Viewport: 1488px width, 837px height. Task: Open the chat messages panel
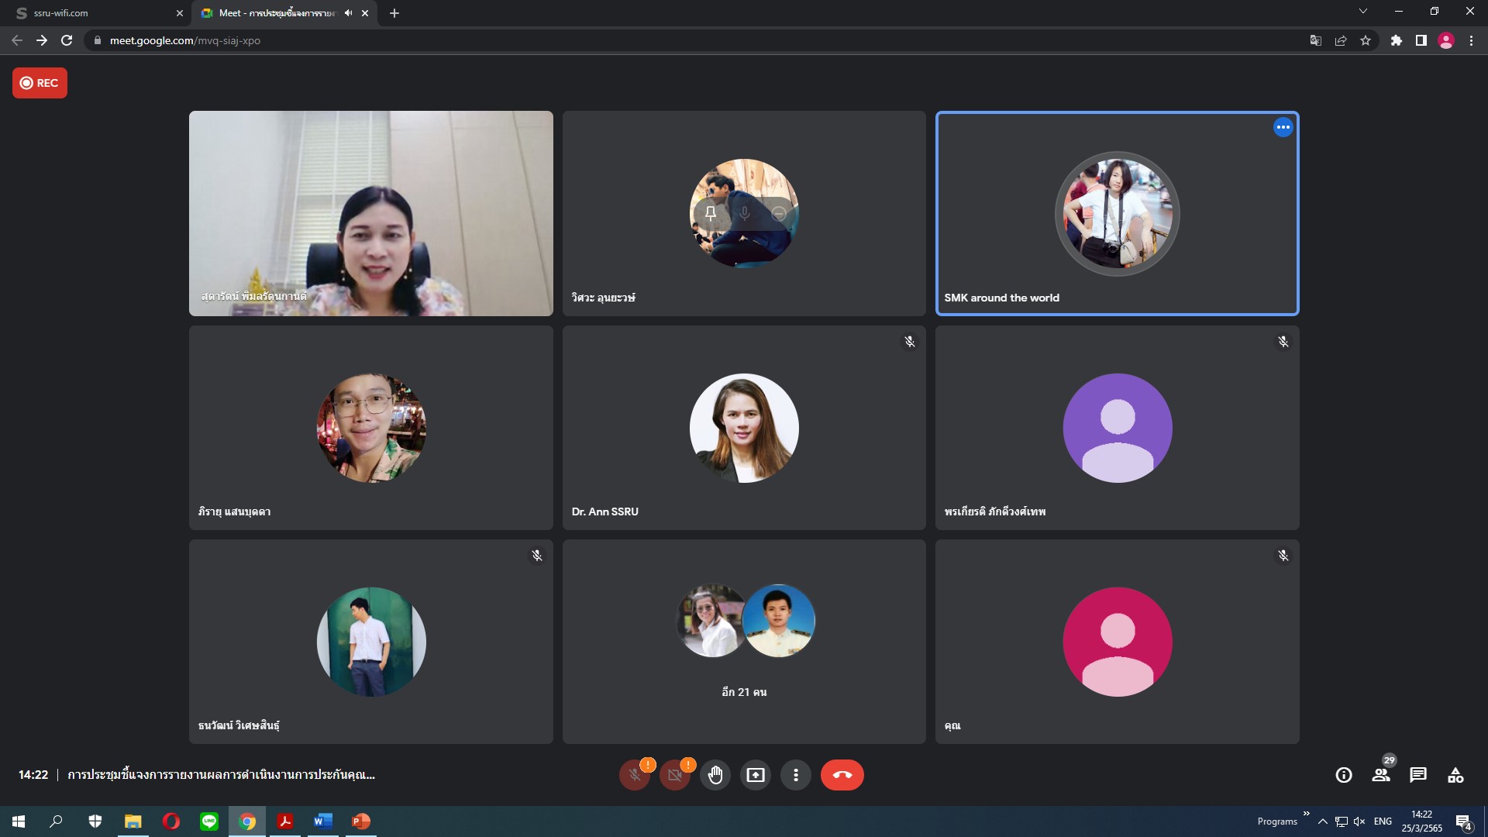coord(1418,775)
